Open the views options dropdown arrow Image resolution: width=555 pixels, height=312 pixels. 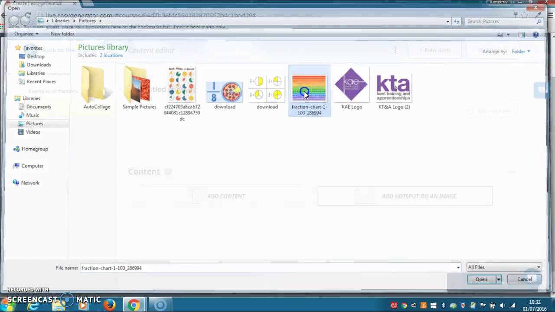coord(508,35)
